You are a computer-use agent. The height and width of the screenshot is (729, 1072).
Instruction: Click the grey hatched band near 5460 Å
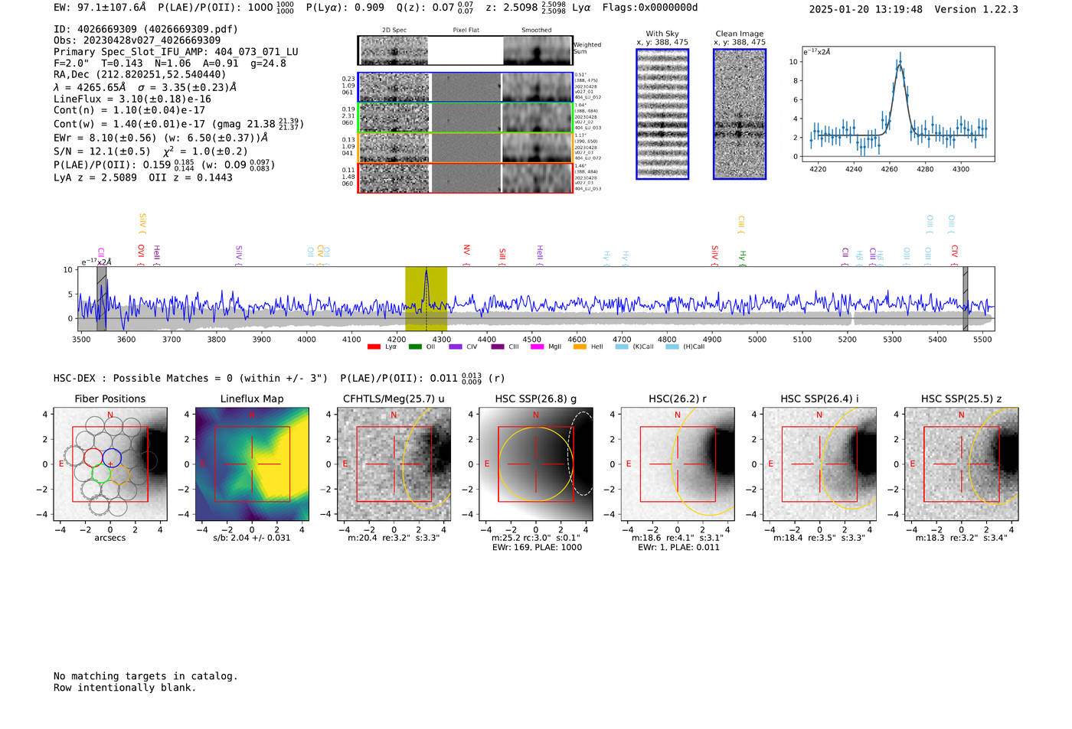pos(966,299)
